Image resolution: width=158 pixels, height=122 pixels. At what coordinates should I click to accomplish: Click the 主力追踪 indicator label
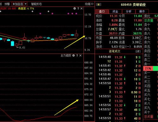[x=66, y=55]
